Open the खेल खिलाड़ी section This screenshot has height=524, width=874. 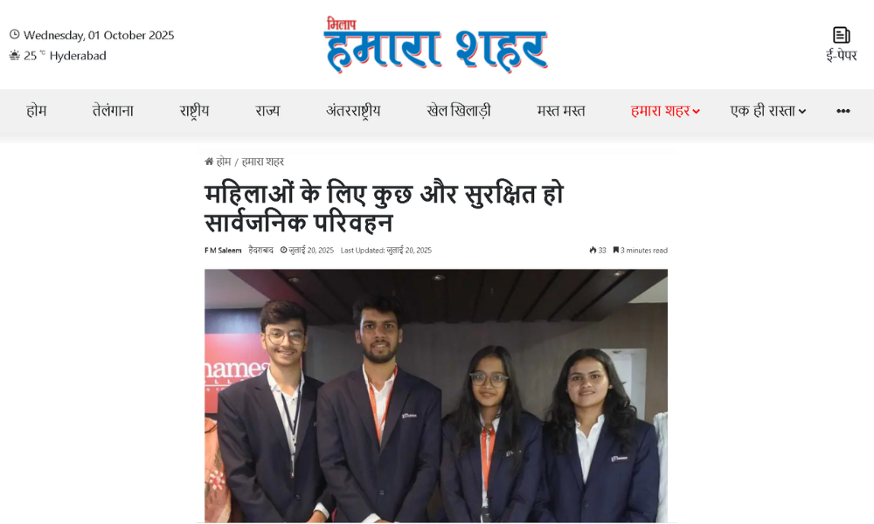(x=458, y=111)
